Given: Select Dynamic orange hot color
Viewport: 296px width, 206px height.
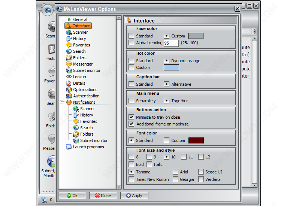Looking at the screenshot, I should [166, 61].
